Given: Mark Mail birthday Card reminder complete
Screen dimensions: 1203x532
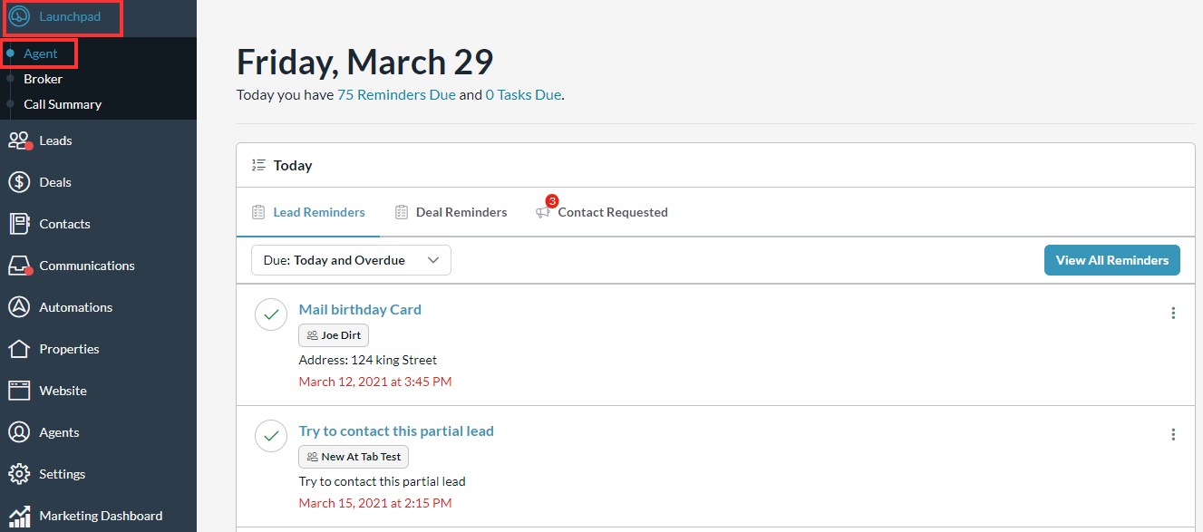Looking at the screenshot, I should (271, 314).
